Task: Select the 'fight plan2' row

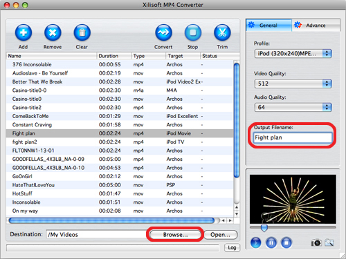Action: (x=120, y=142)
